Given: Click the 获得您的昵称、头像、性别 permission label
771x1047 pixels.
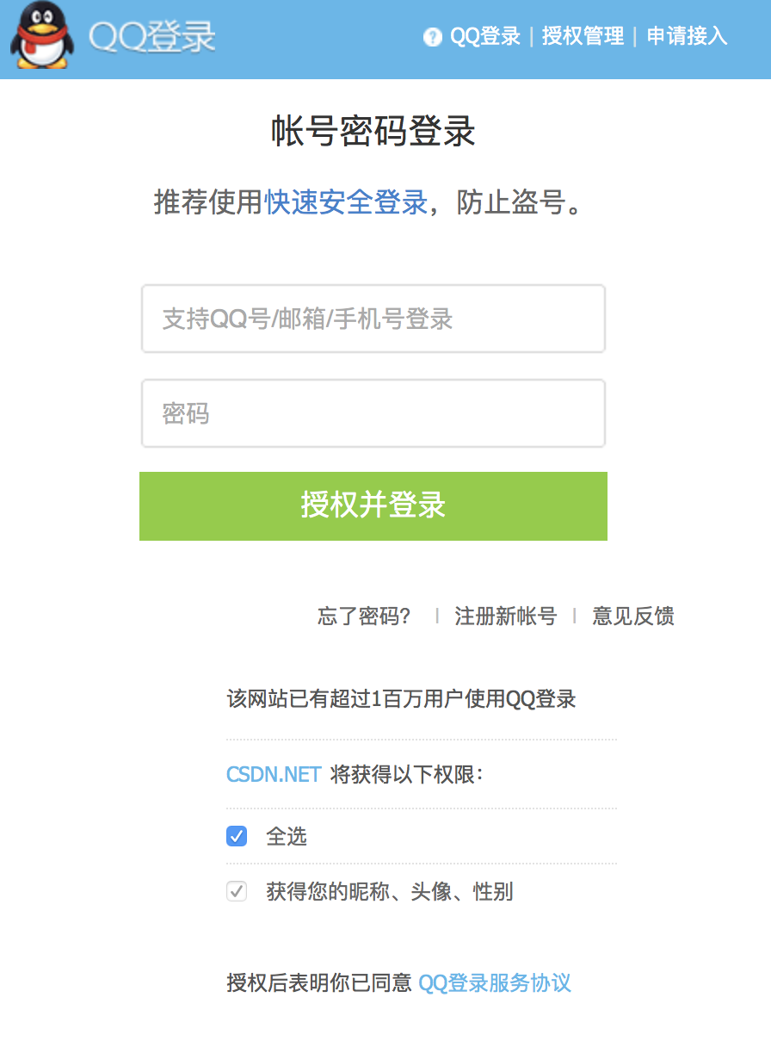Looking at the screenshot, I should click(x=390, y=891).
